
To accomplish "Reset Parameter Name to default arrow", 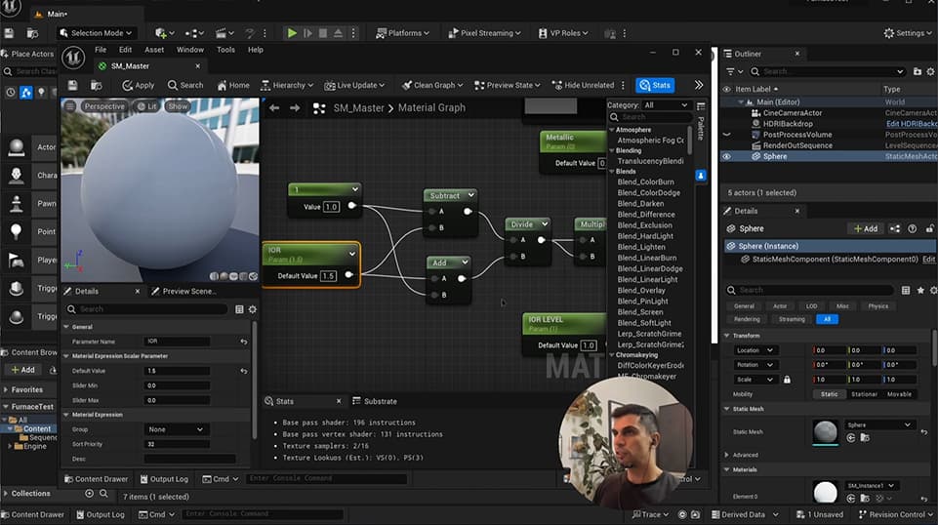I will [243, 342].
